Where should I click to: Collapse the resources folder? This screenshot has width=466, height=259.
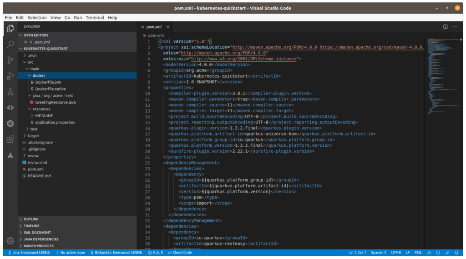(x=77, y=109)
